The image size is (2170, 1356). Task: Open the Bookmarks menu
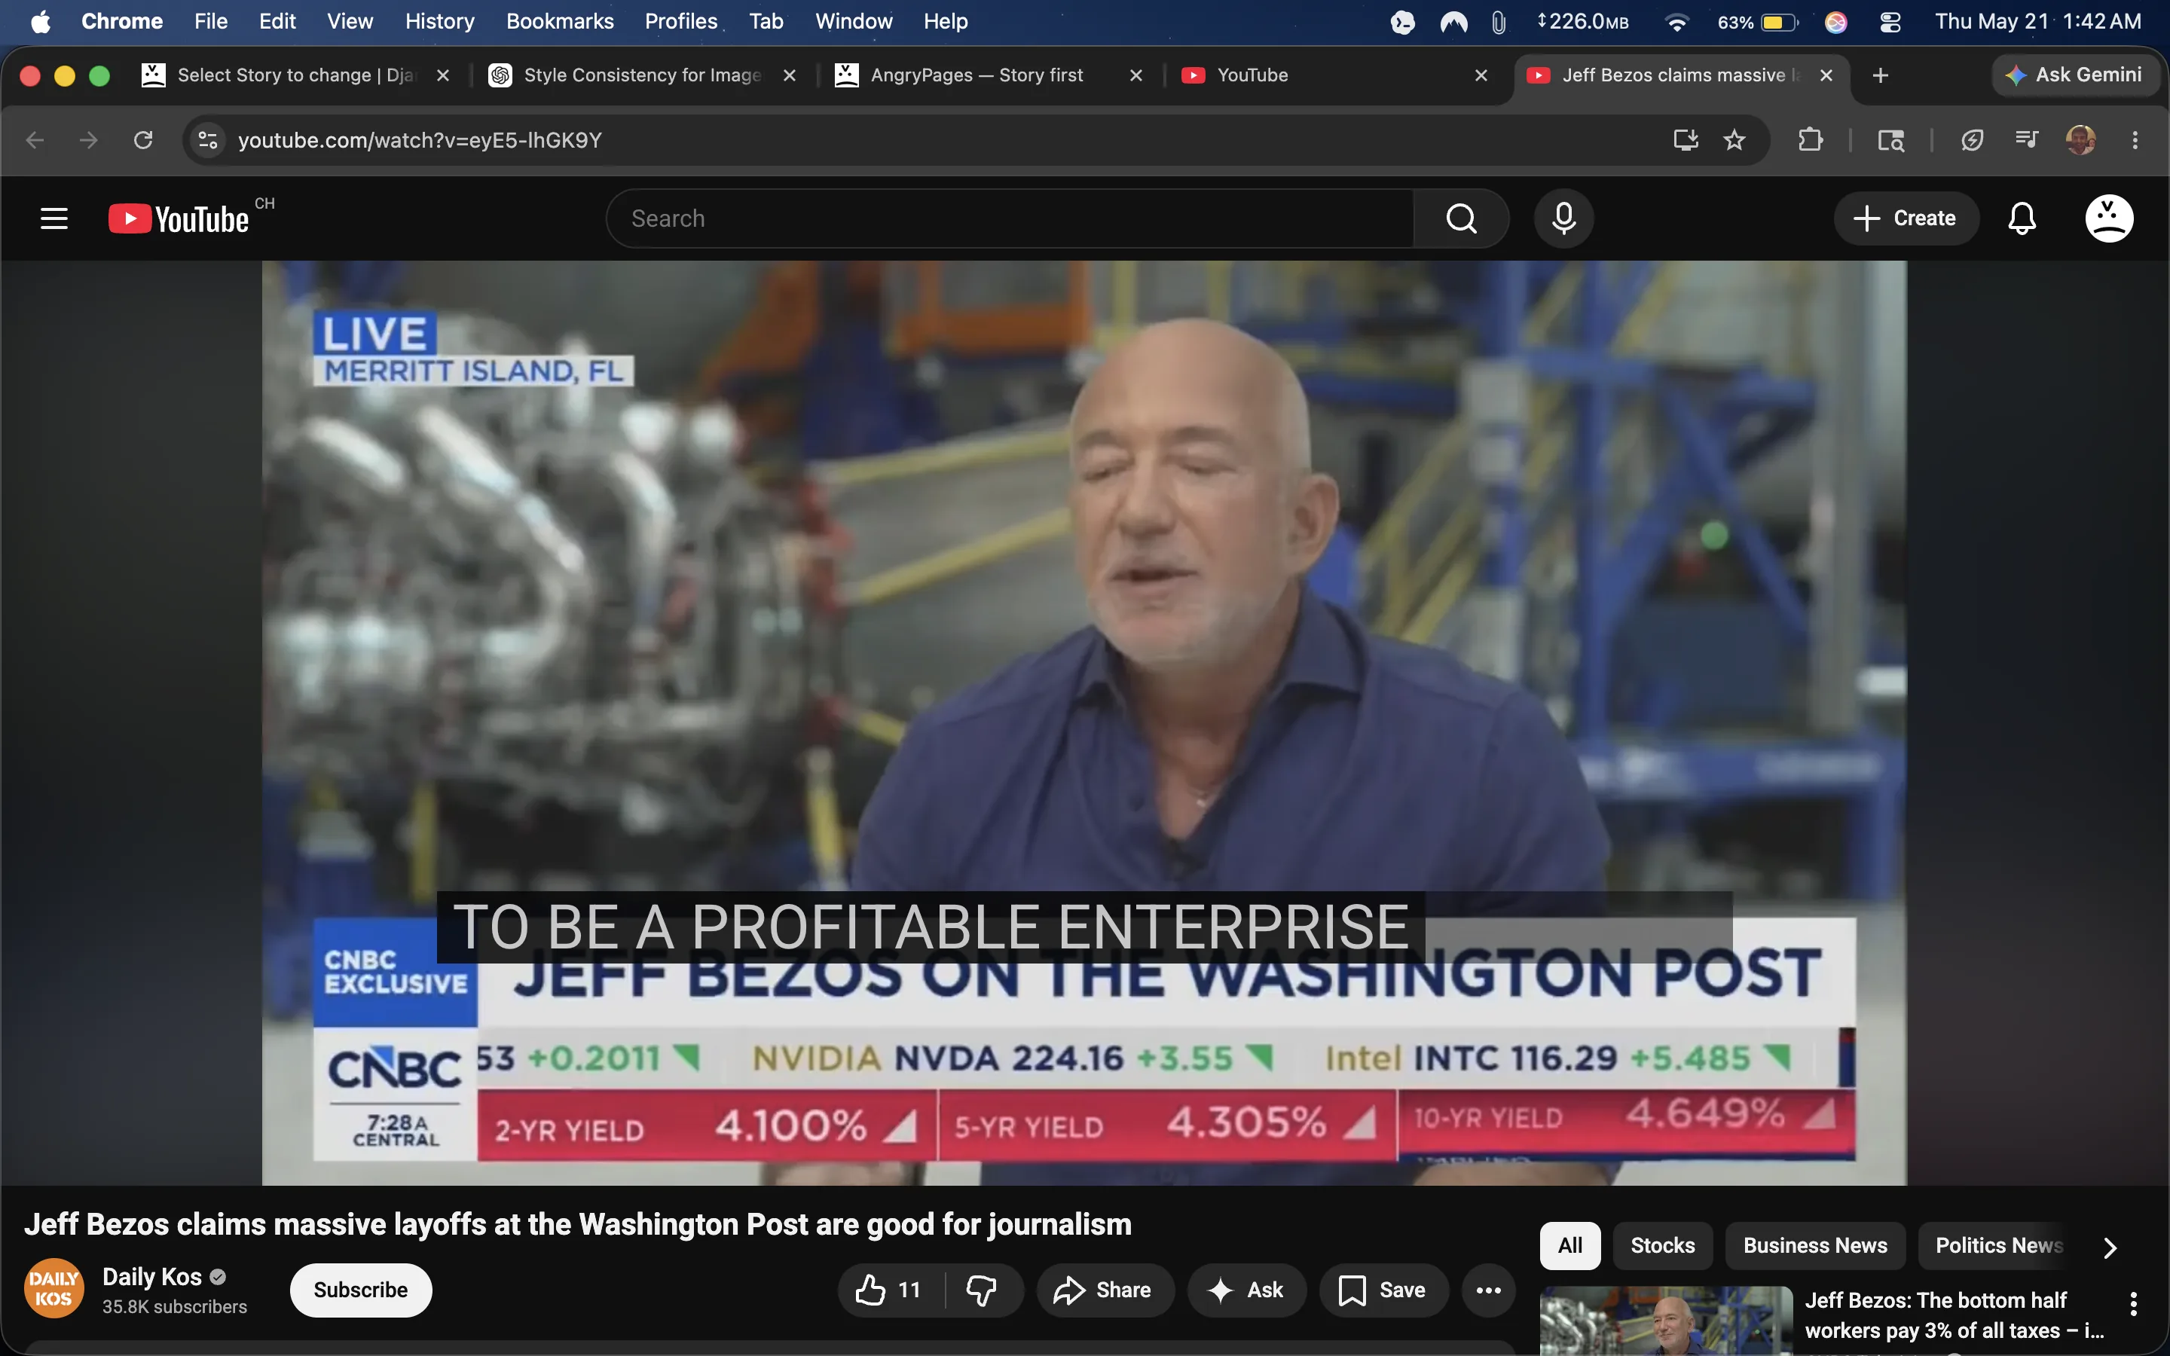pyautogui.click(x=560, y=22)
